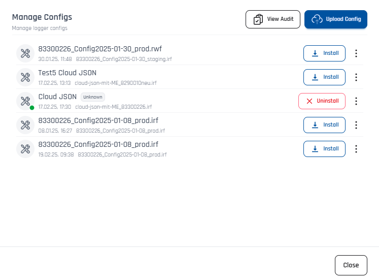
Task: Select the Test5 Cloud JSON config name
Action: [67, 73]
